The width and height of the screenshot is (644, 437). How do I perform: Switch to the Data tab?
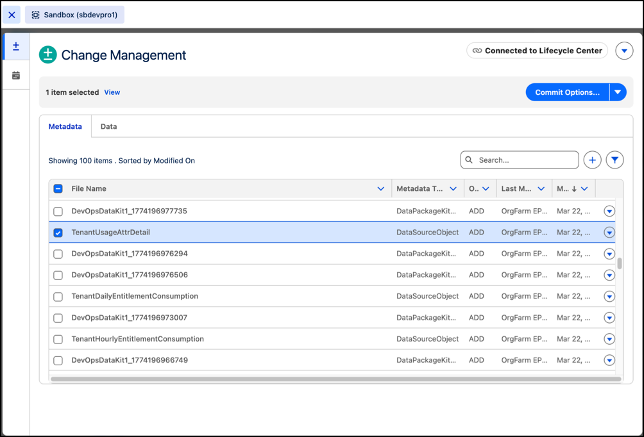point(109,126)
